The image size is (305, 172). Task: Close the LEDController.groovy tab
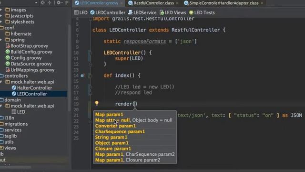click(122, 3)
